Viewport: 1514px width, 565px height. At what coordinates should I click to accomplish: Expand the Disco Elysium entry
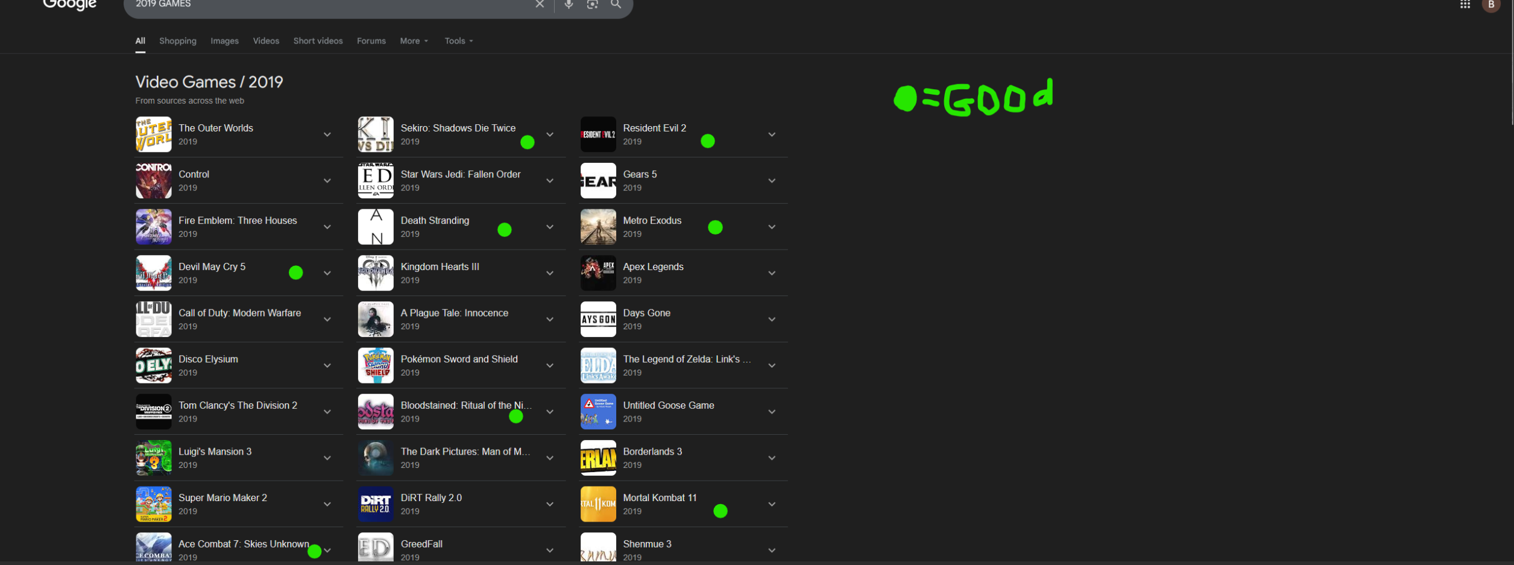(327, 366)
